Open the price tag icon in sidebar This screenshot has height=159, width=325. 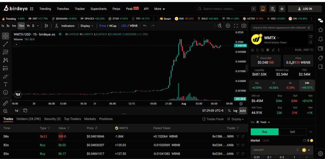tap(320, 58)
